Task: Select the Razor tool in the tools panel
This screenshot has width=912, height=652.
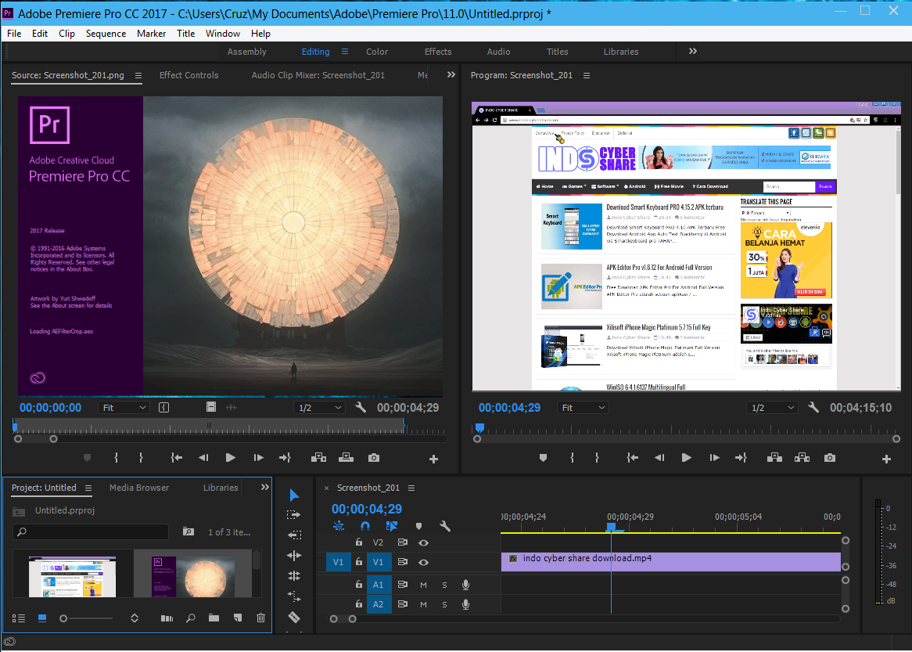Action: click(x=294, y=617)
